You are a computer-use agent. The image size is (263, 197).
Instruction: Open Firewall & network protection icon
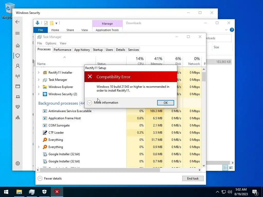point(18,76)
